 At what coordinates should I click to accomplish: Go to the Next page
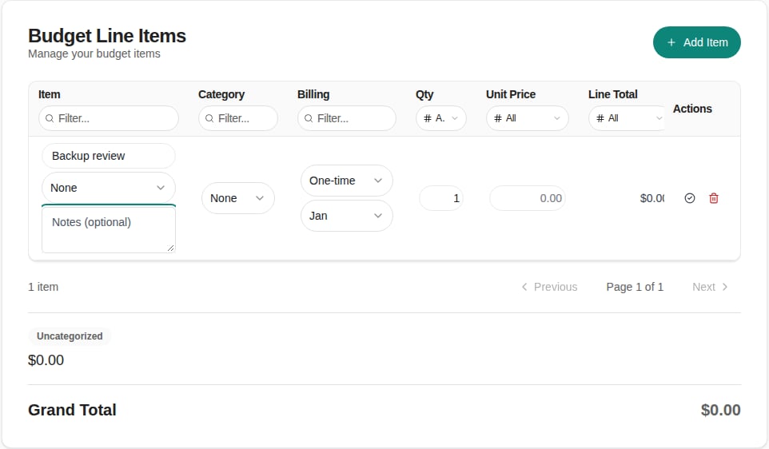click(710, 287)
